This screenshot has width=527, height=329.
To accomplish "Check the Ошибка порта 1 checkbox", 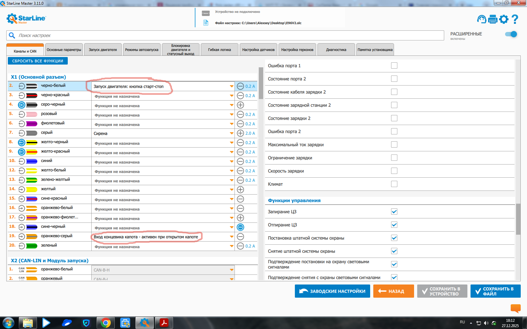I will tap(394, 65).
